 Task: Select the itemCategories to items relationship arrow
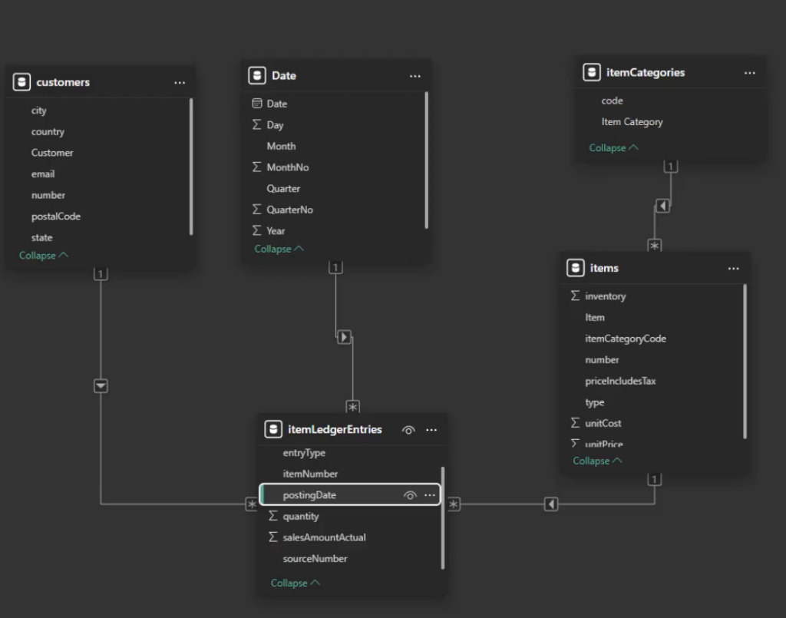pos(662,206)
